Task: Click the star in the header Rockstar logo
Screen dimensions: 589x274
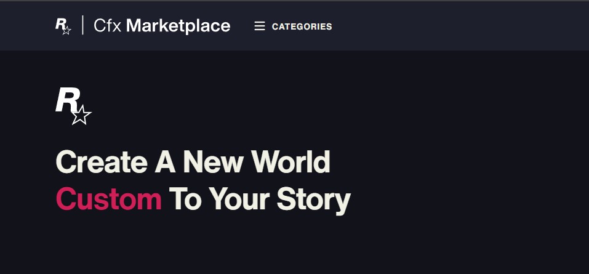Action: coord(67,30)
